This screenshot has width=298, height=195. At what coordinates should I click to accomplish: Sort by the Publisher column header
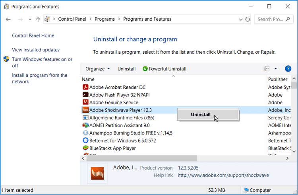(278, 79)
